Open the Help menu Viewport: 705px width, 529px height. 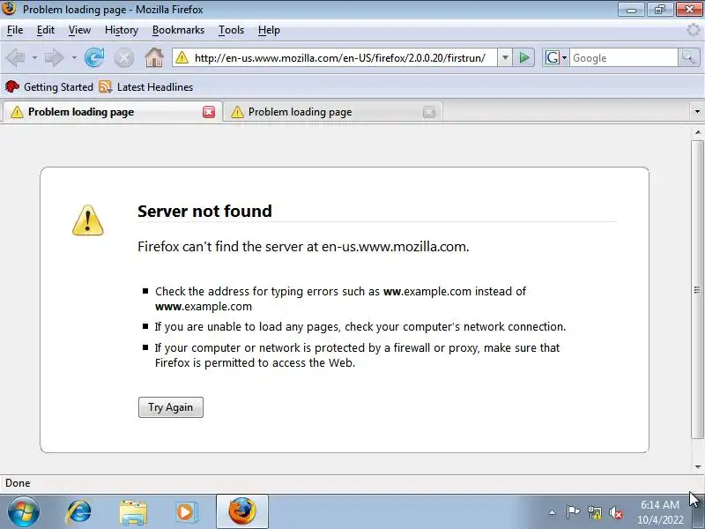(x=269, y=30)
